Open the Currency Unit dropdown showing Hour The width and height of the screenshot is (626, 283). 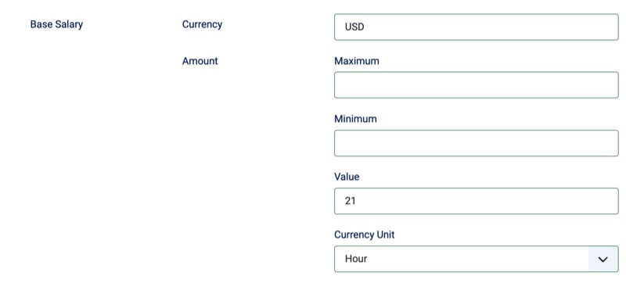(477, 259)
